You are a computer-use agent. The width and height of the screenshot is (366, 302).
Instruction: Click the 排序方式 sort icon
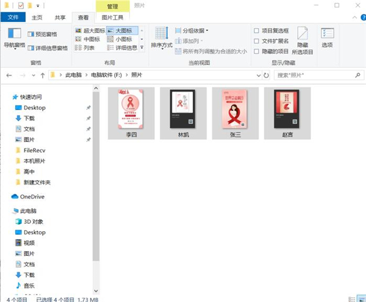(162, 35)
